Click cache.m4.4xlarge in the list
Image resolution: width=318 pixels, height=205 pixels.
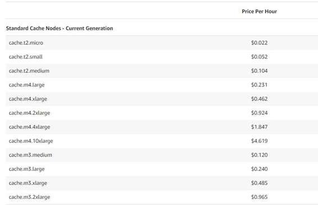[29, 127]
